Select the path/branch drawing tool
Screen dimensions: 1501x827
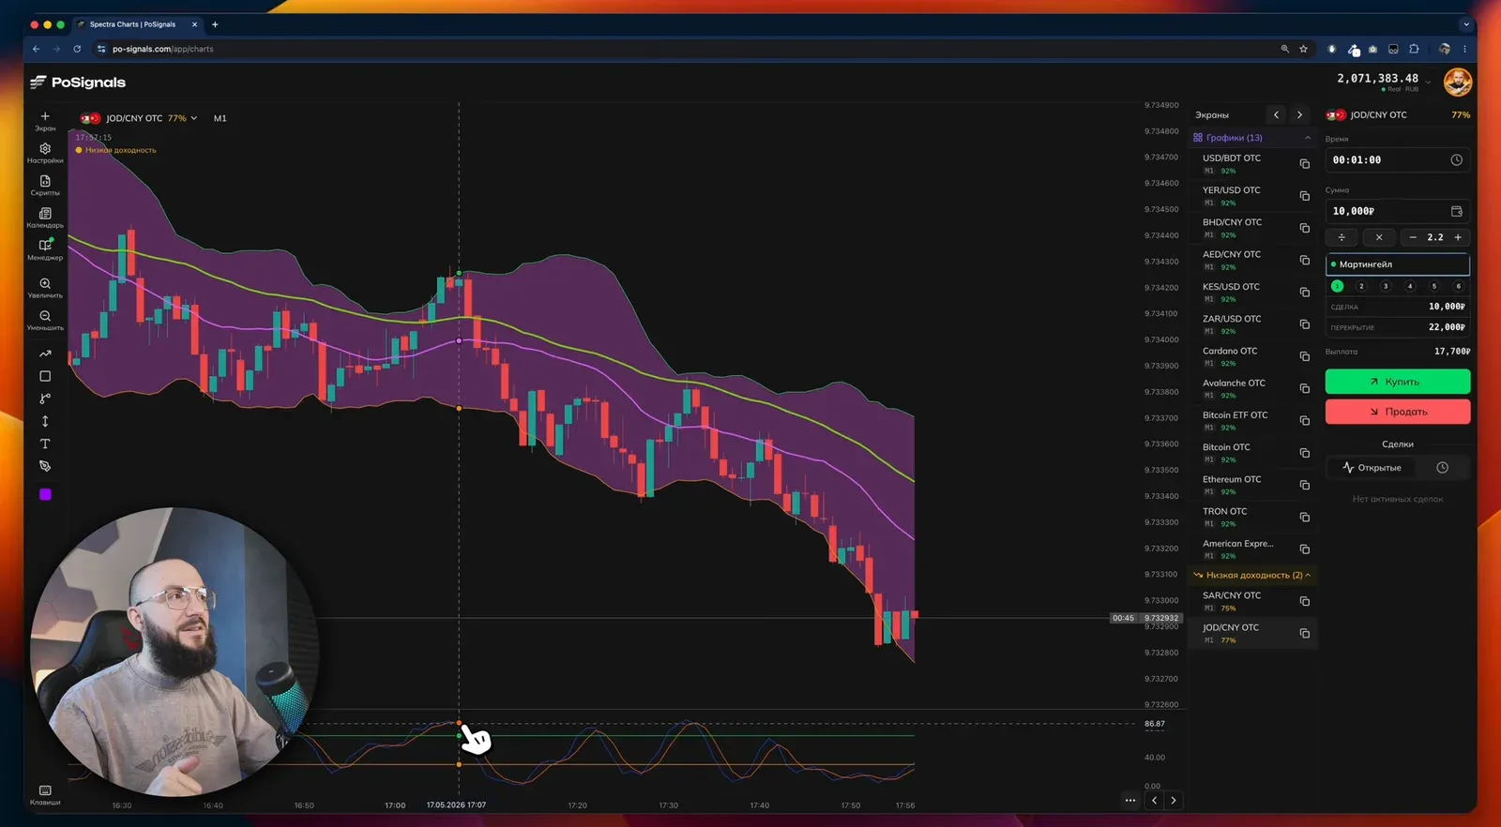(45, 398)
